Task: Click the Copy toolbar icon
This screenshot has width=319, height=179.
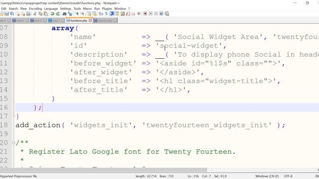Action: [x=40, y=14]
